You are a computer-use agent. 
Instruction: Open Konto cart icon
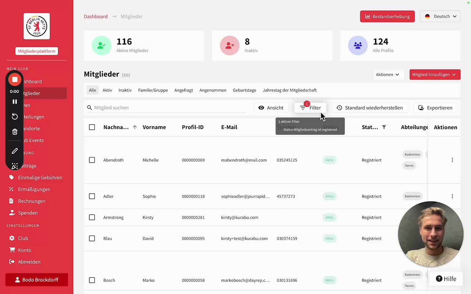[x=12, y=250]
